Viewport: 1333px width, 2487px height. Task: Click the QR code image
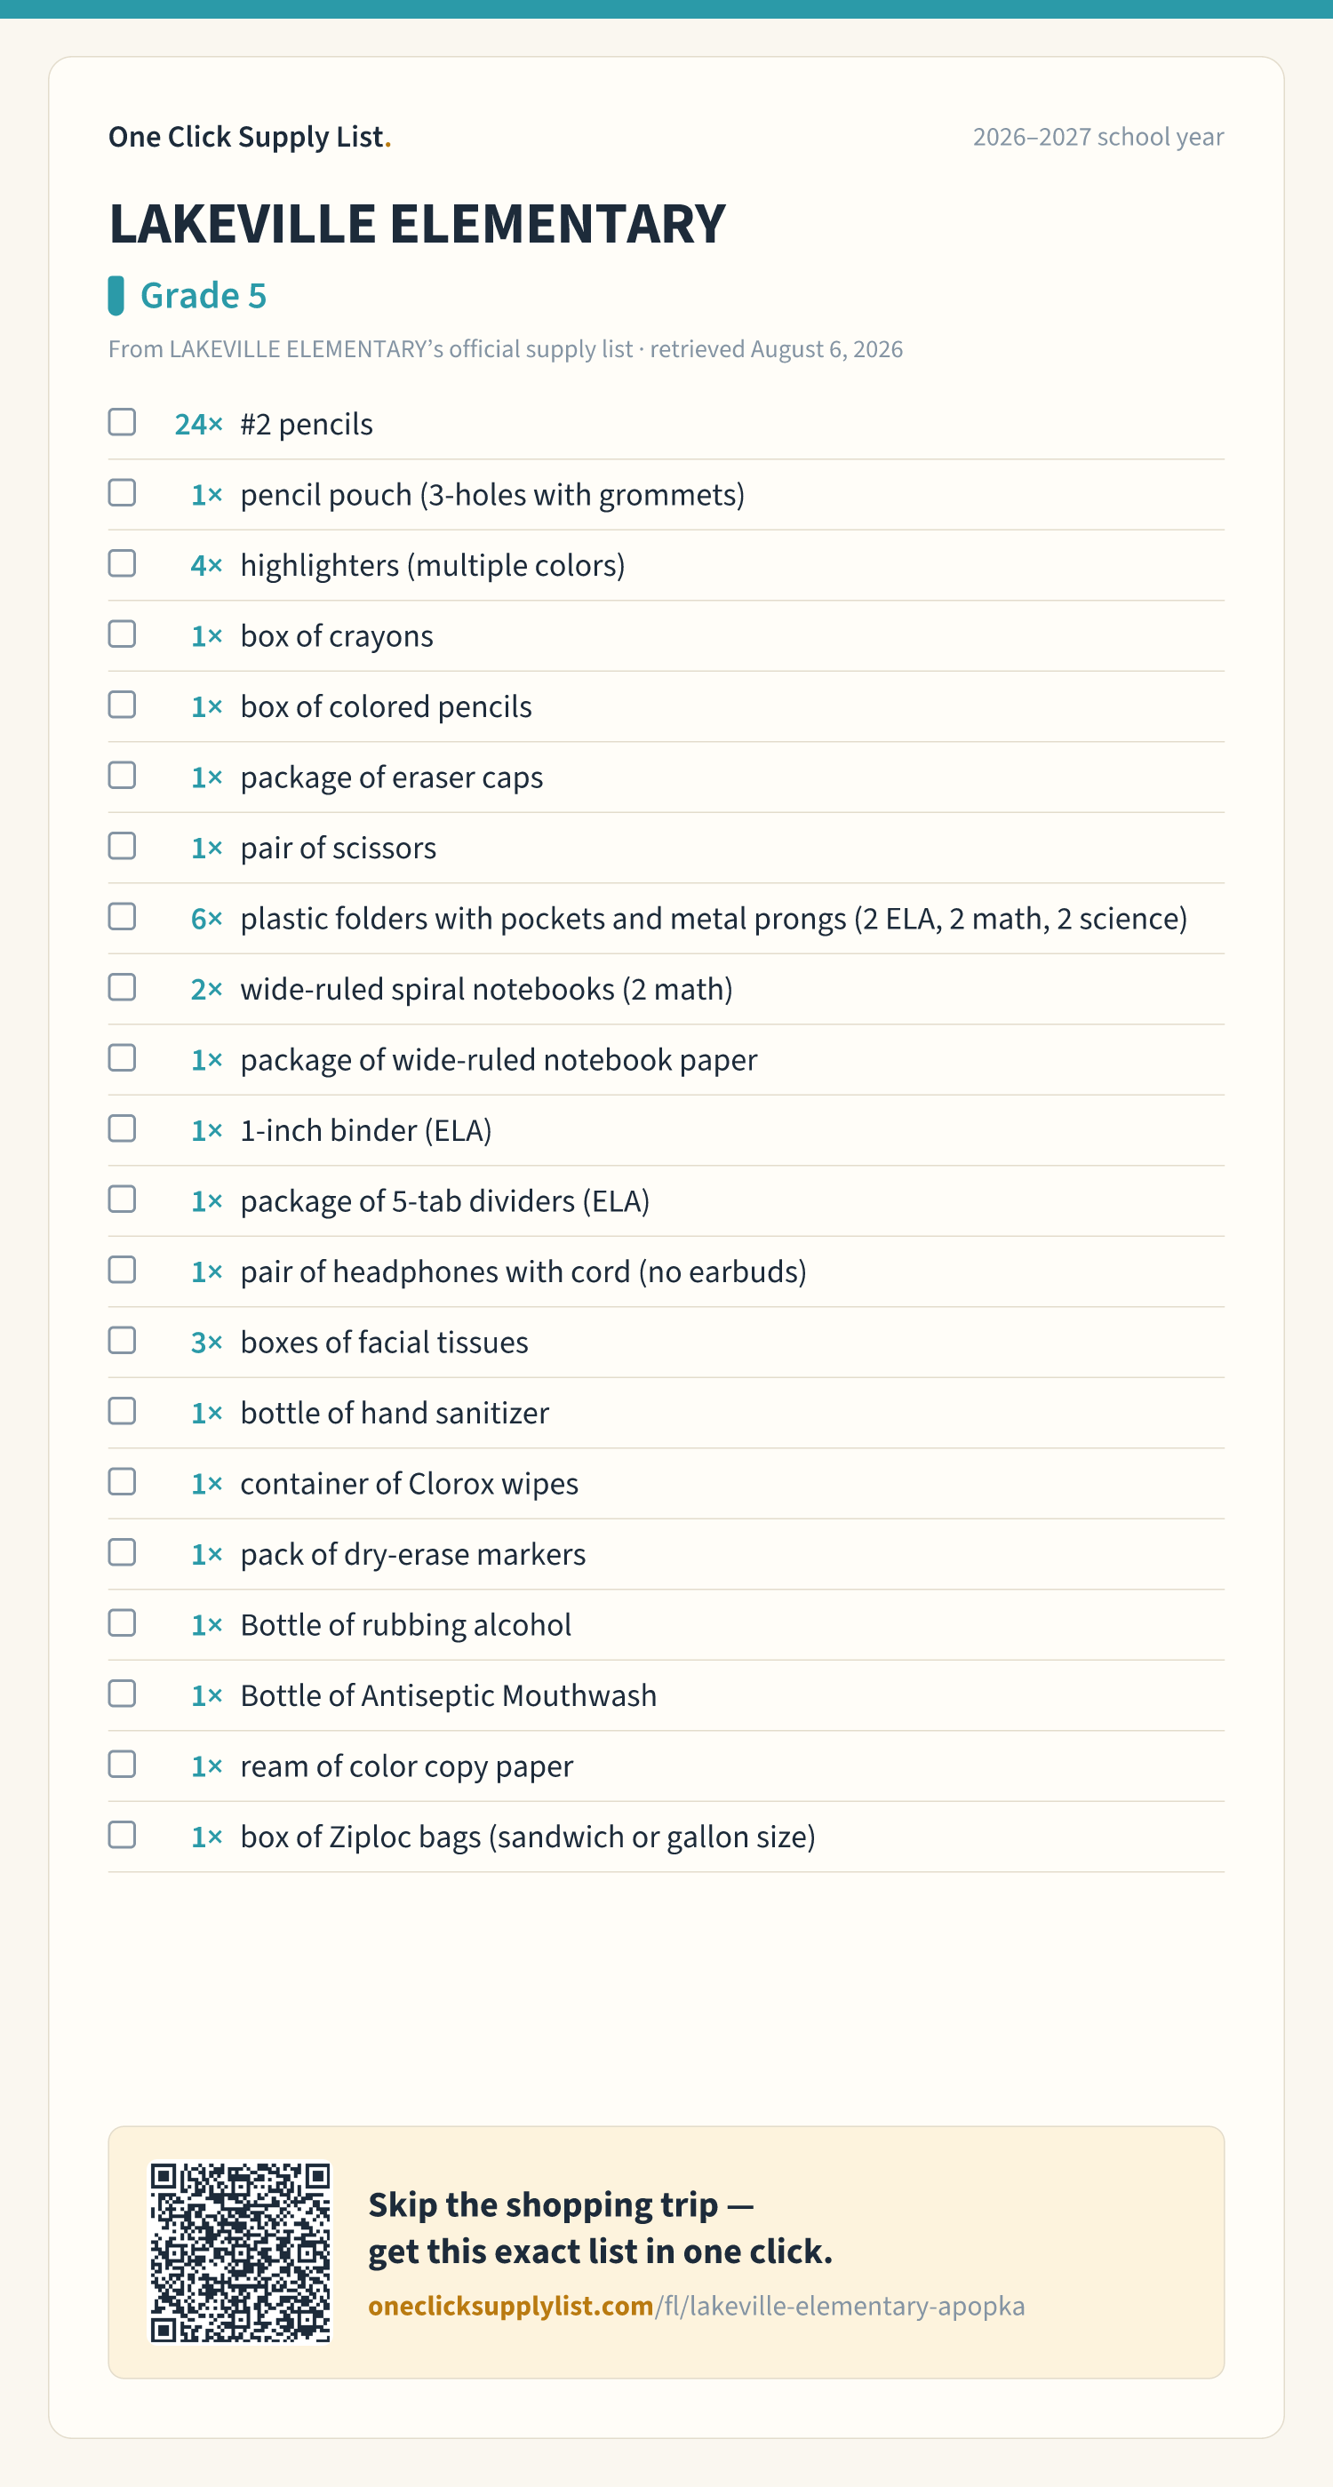(x=241, y=2252)
